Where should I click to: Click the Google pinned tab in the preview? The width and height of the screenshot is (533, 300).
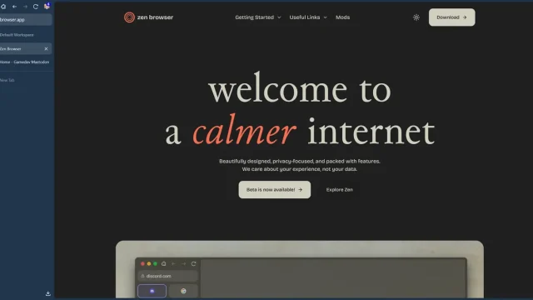click(x=183, y=291)
